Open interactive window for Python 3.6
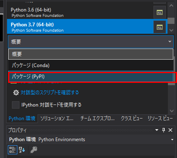Screen dimensions: 177x158 point(160,12)
